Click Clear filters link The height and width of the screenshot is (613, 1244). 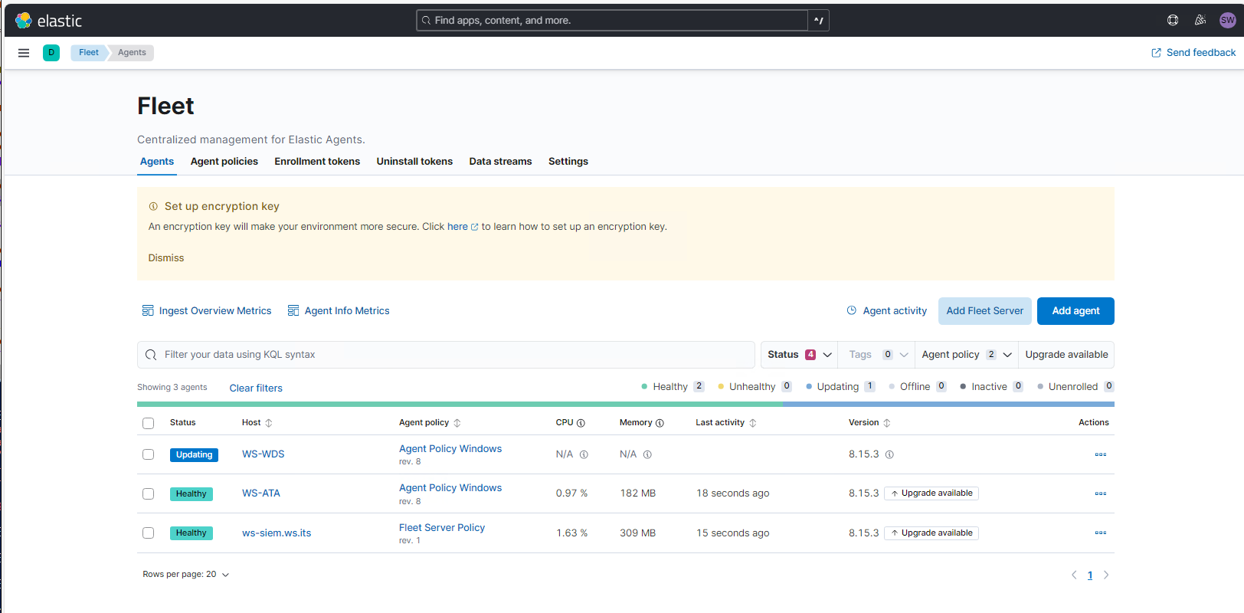[x=256, y=388]
